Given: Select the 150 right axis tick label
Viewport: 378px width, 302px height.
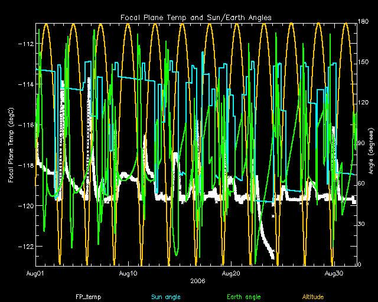Looking at the screenshot, I should (362, 63).
